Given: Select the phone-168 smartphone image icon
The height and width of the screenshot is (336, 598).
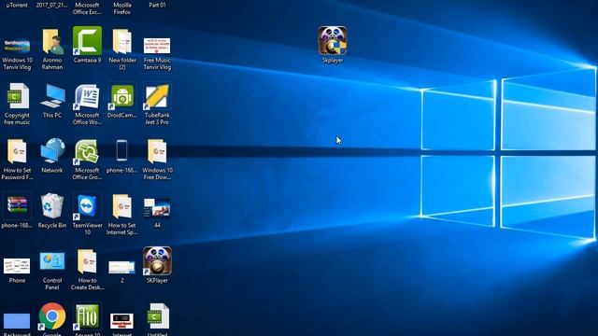Looking at the screenshot, I should 121,150.
